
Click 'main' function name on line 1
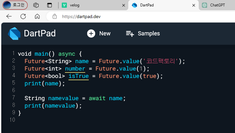41,54
